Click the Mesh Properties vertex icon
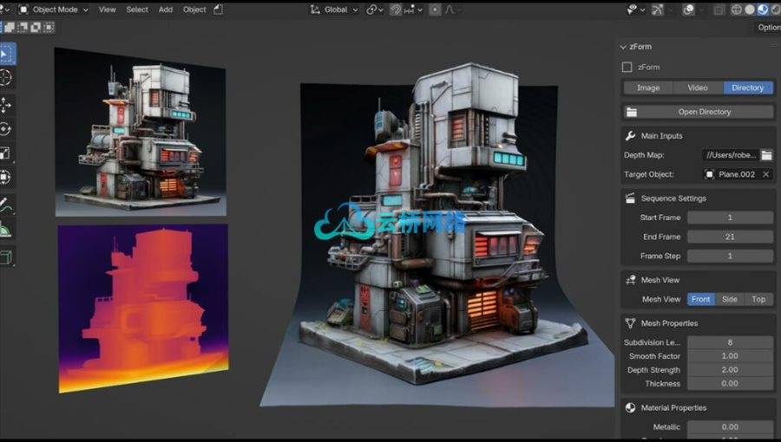The height and width of the screenshot is (442, 781). [x=630, y=323]
